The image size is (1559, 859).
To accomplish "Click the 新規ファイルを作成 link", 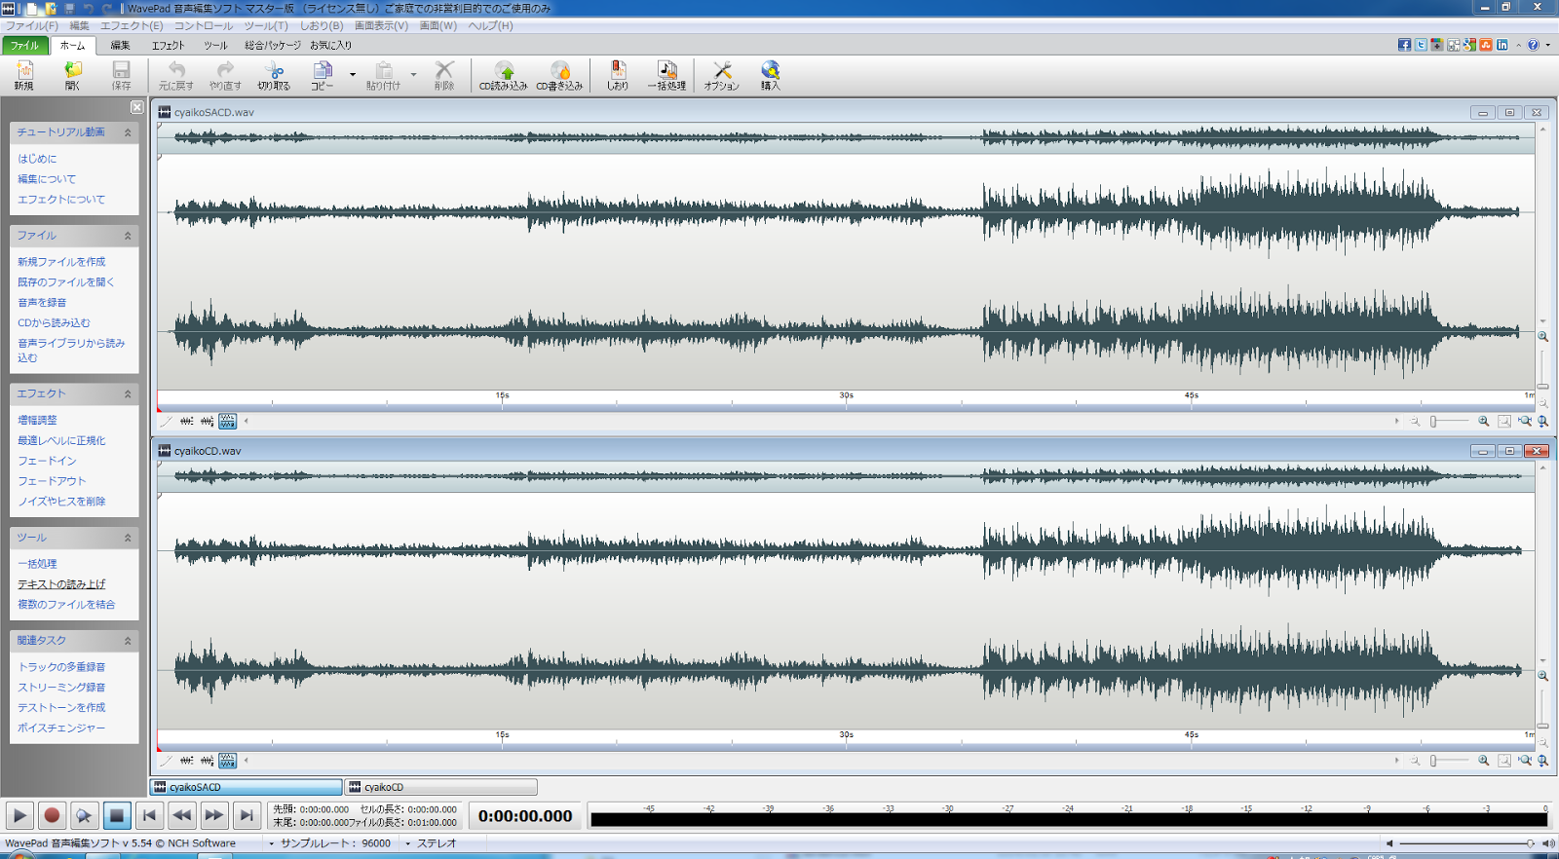I will (61, 262).
